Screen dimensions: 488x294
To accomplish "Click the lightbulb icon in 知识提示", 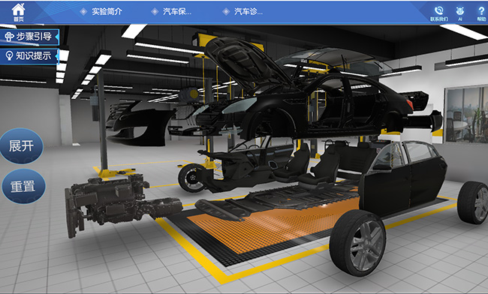I will click(9, 56).
